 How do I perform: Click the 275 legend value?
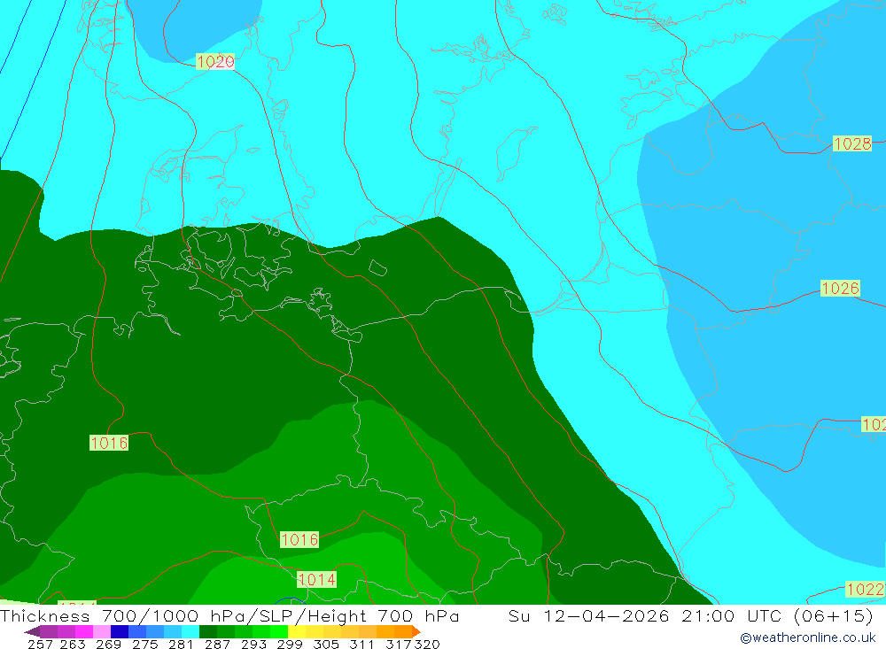(144, 644)
